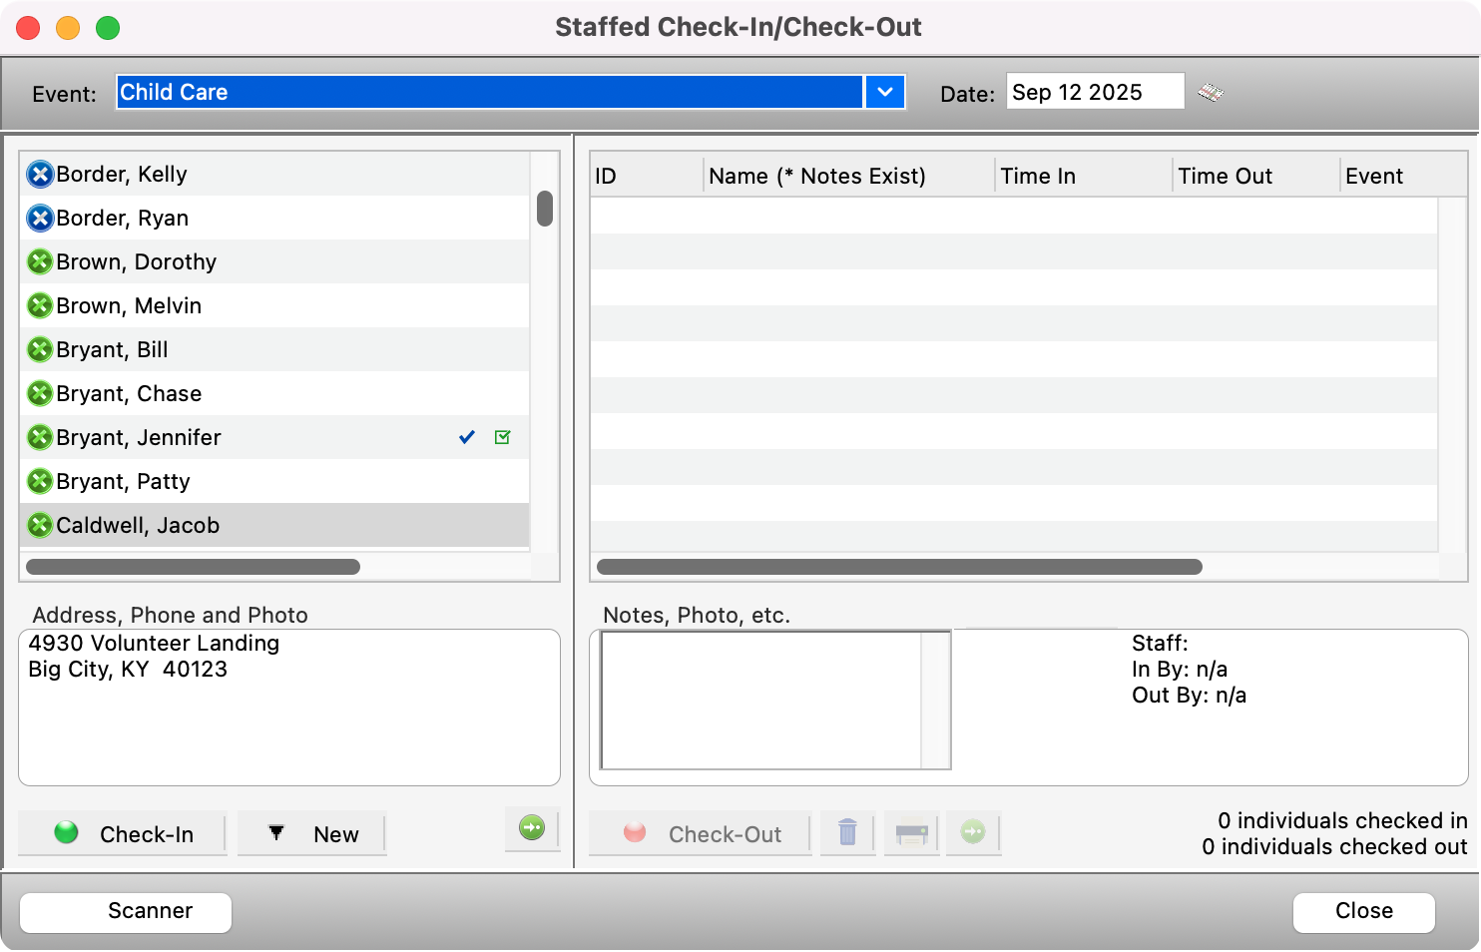Screen dimensions: 1481x952
Task: Click the Close button
Action: 1363,911
